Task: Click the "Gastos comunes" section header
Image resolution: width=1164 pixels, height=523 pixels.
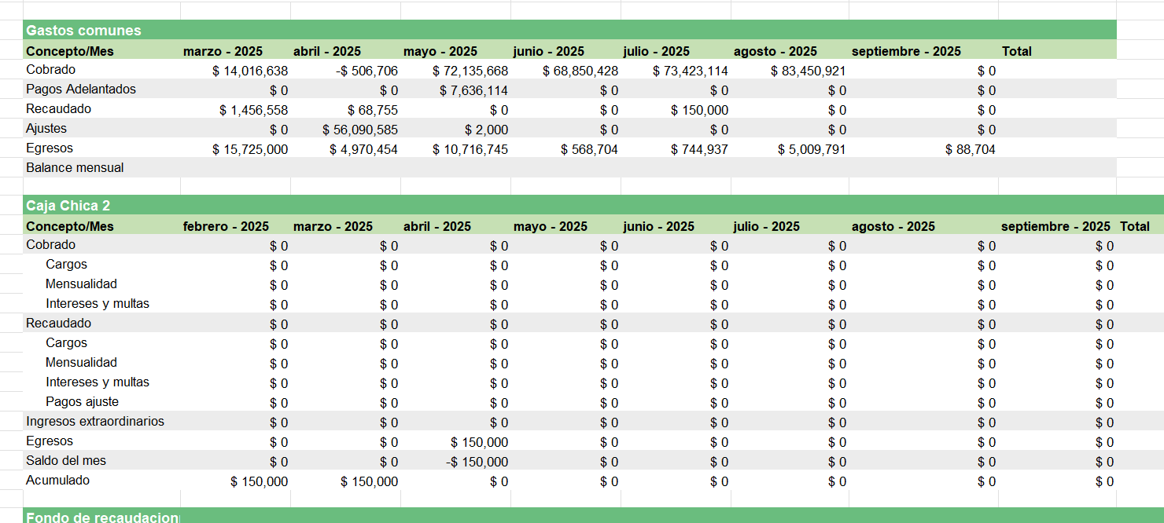Action: tap(83, 31)
